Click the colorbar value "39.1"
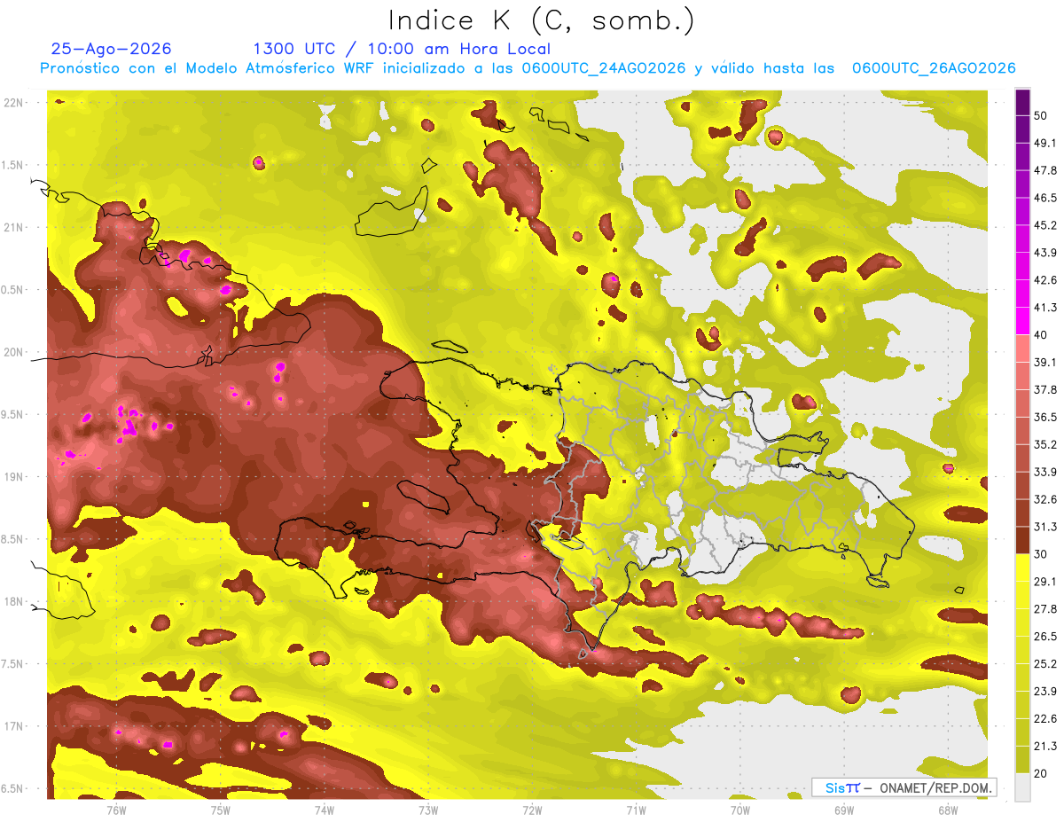This screenshot has height=822, width=1064. pos(1044,363)
